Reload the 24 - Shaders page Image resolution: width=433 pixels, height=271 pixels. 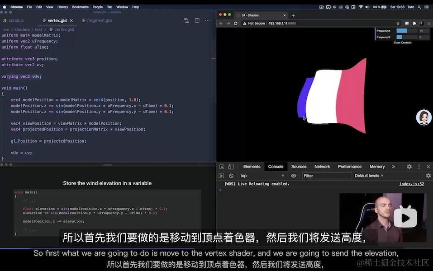pos(236,23)
